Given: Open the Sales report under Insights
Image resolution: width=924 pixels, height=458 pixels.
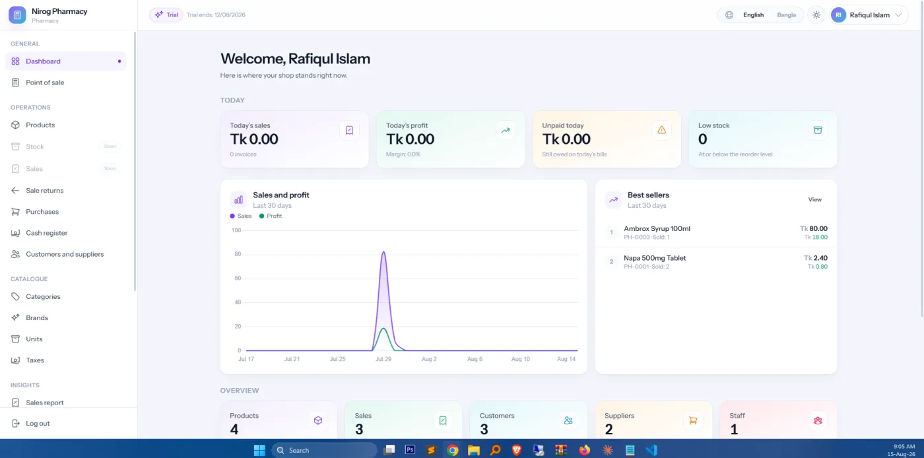Looking at the screenshot, I should point(65,403).
